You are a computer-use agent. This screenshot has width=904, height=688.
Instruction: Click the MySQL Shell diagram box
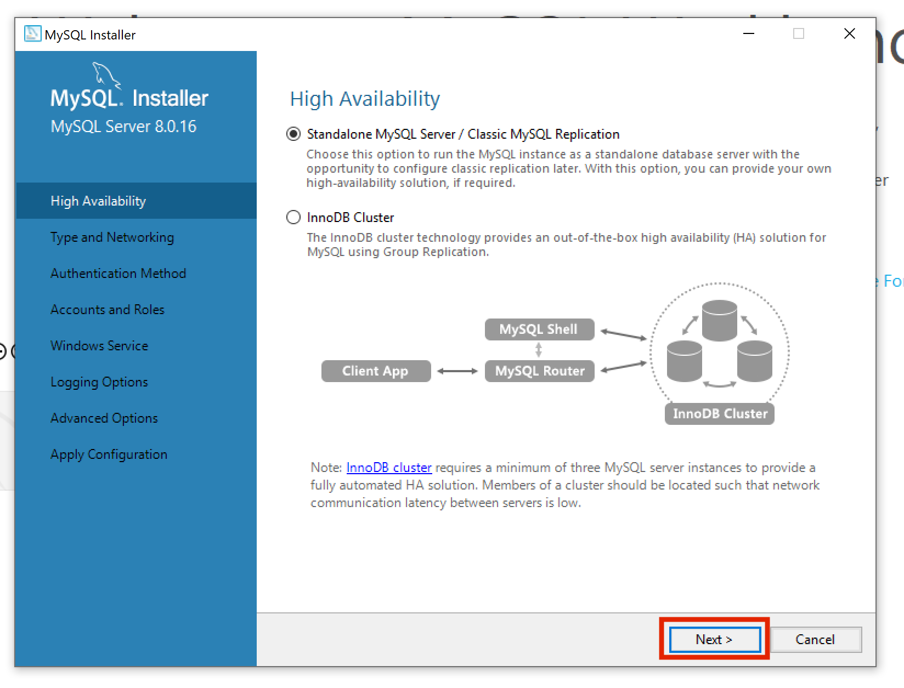point(539,329)
